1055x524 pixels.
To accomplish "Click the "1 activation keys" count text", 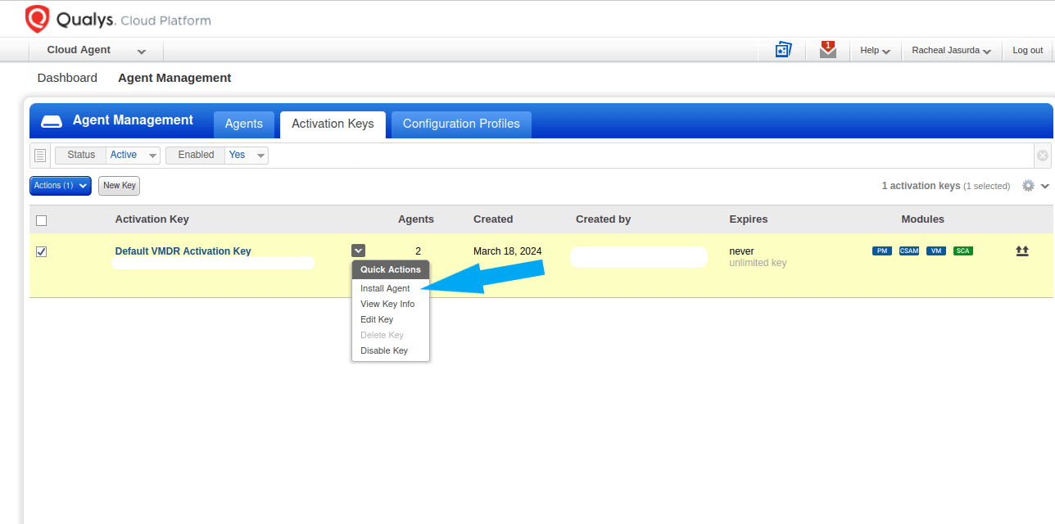I will pyautogui.click(x=921, y=186).
